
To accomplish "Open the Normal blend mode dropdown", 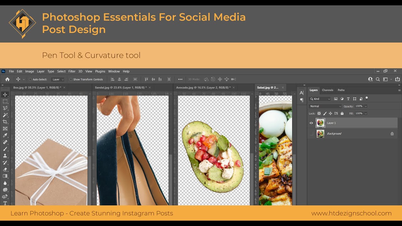I will 325,106.
